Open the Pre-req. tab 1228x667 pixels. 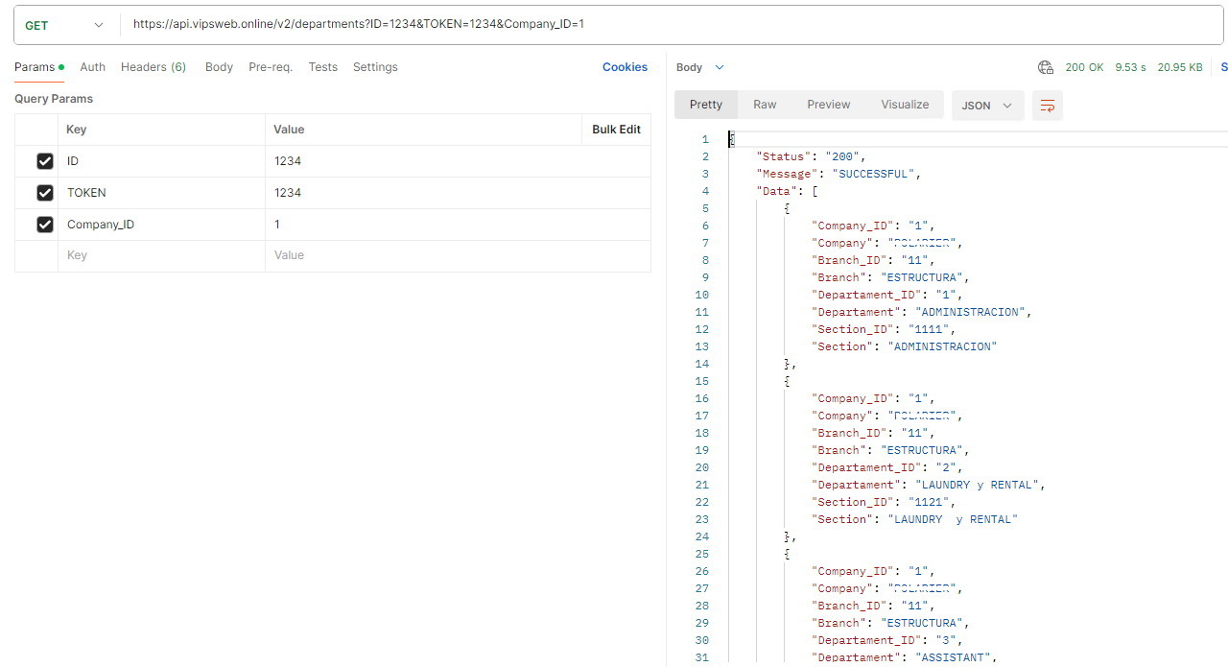(271, 67)
